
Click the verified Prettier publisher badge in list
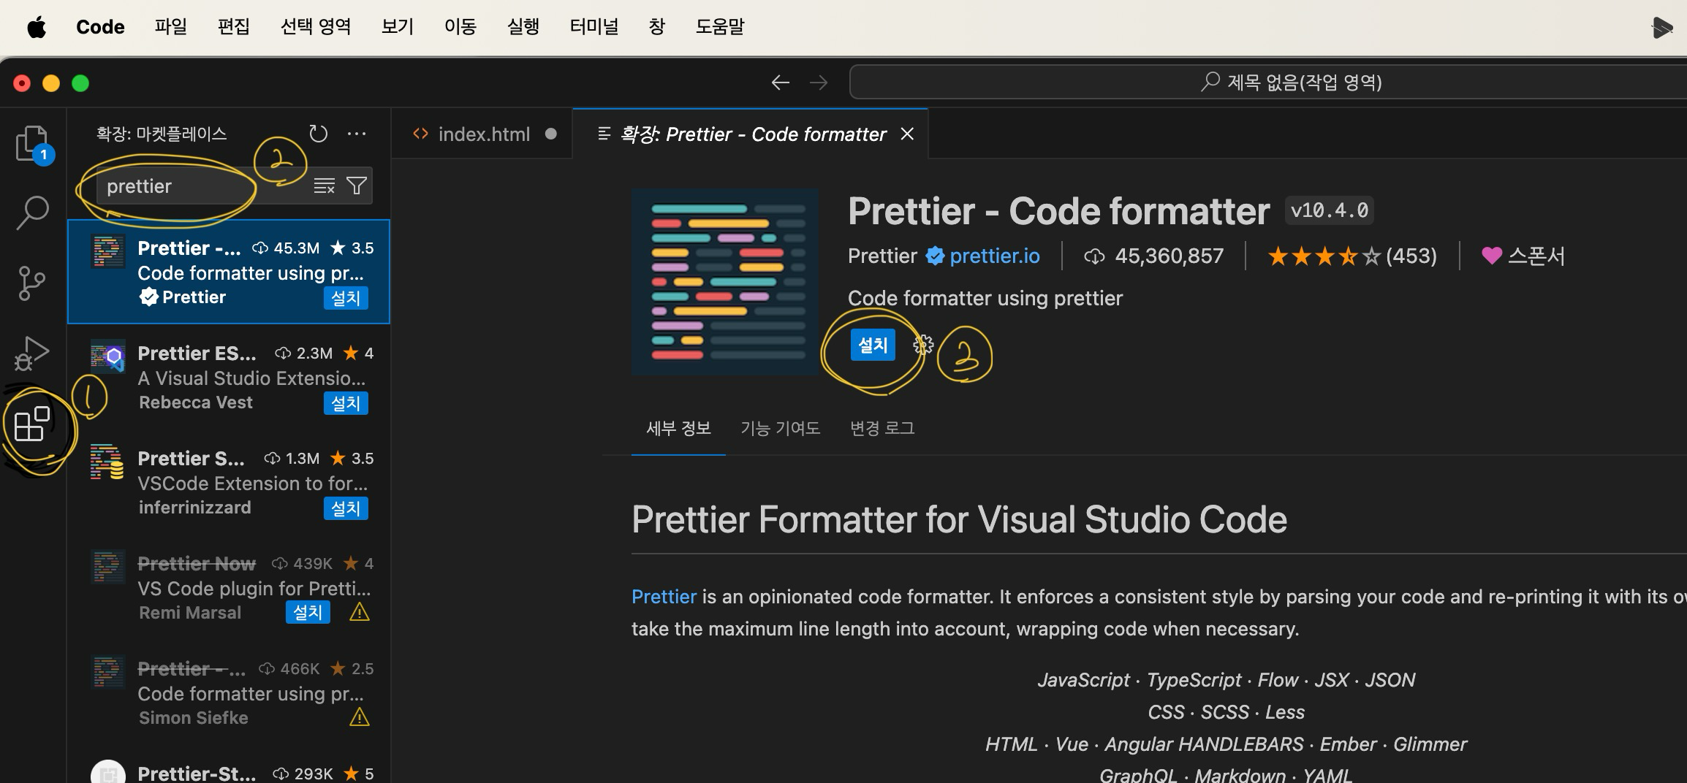[x=148, y=297]
